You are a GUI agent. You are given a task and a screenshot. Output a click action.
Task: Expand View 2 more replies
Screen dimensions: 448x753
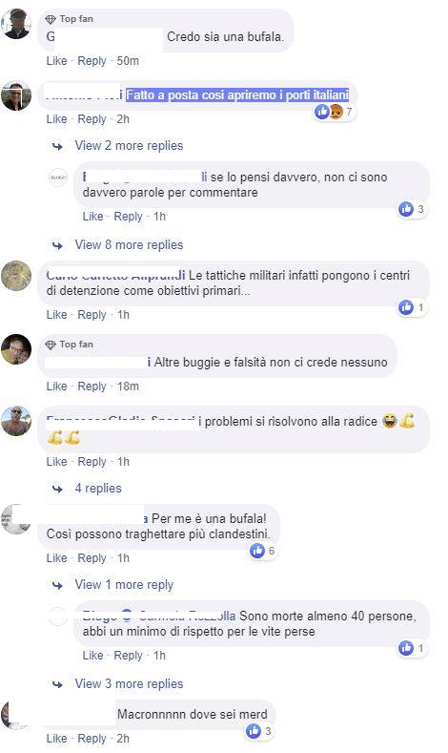pos(129,145)
